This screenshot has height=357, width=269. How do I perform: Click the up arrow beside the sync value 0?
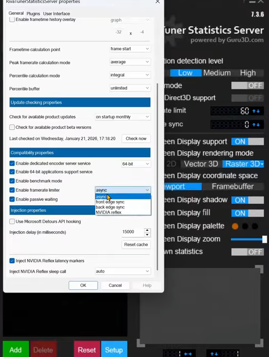(254, 125)
